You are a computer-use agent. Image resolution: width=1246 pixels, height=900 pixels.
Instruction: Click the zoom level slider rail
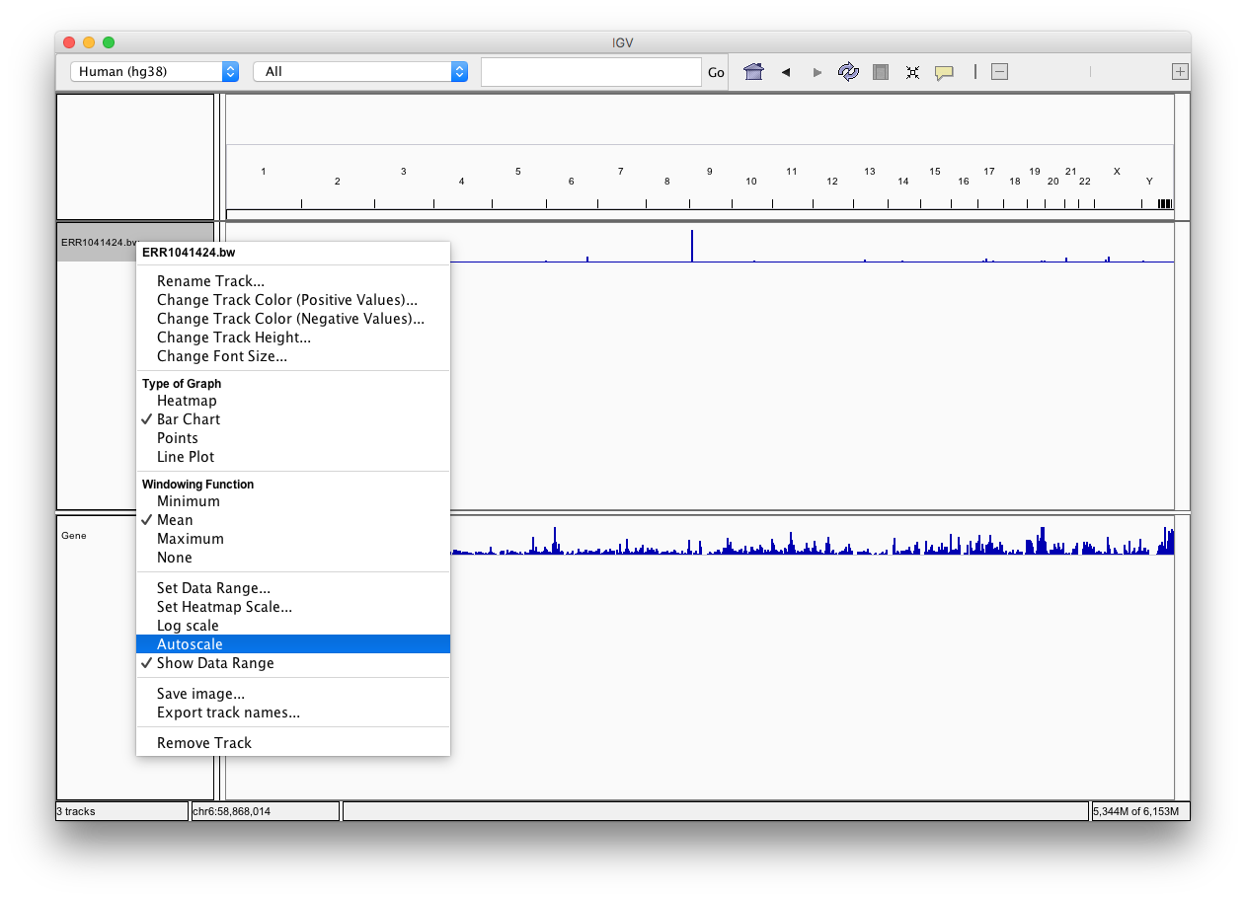(1090, 72)
